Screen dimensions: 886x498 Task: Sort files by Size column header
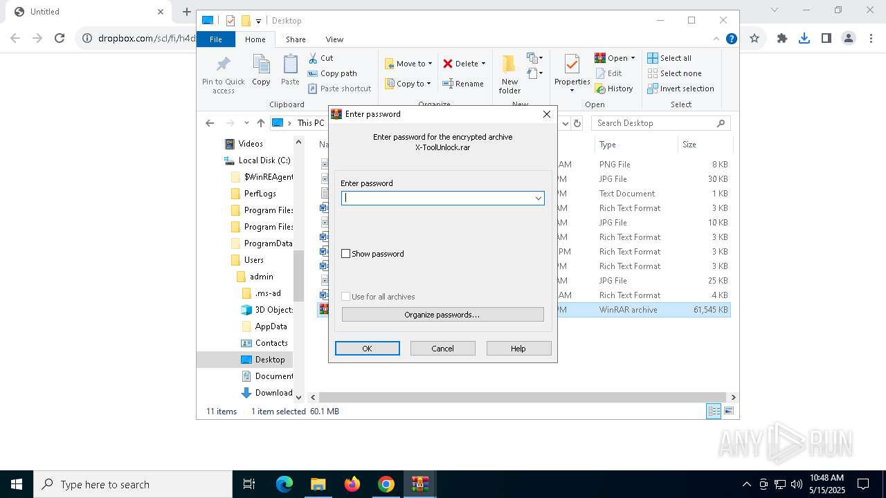[705, 145]
